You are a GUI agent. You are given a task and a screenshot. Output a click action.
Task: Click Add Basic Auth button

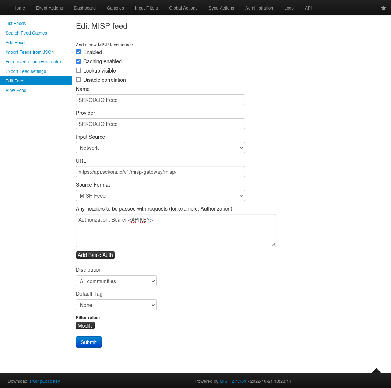pyautogui.click(x=95, y=255)
